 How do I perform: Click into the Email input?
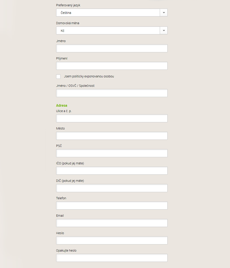(x=112, y=223)
